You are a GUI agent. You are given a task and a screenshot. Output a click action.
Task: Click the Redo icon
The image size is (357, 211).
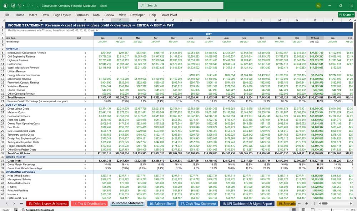(x=29, y=5)
